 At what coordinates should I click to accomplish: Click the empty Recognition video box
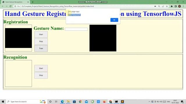click(x=18, y=73)
